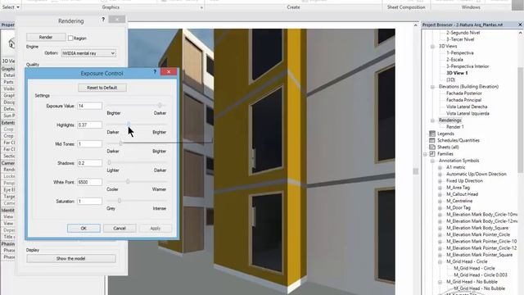Edit the Shadows value field
The image size is (524, 295).
[x=89, y=163]
